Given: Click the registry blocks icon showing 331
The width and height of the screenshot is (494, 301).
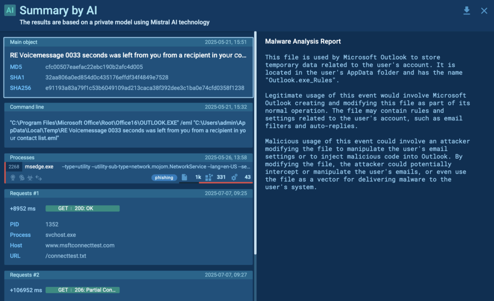Looking at the screenshot, I should click(209, 177).
